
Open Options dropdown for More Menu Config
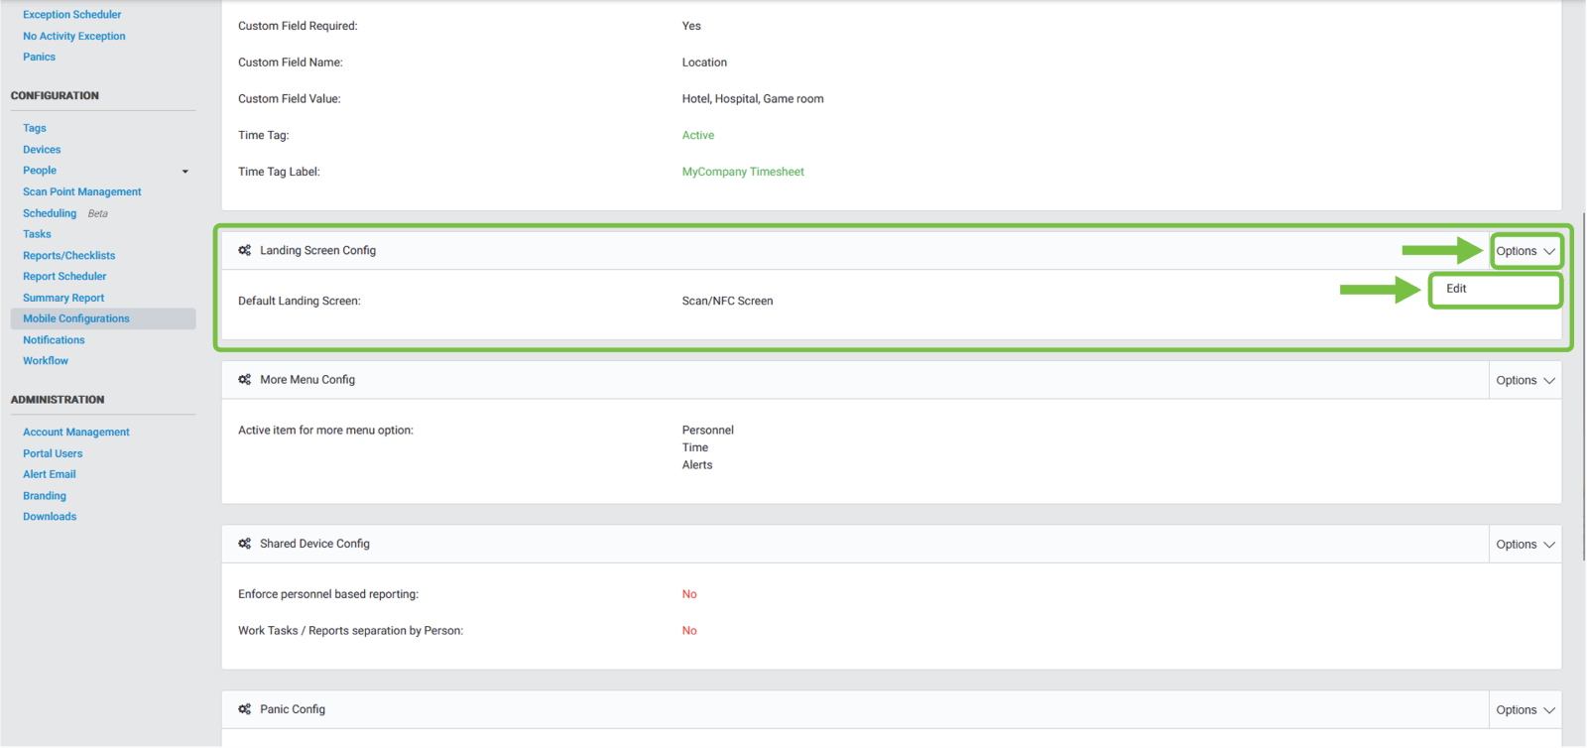point(1525,380)
